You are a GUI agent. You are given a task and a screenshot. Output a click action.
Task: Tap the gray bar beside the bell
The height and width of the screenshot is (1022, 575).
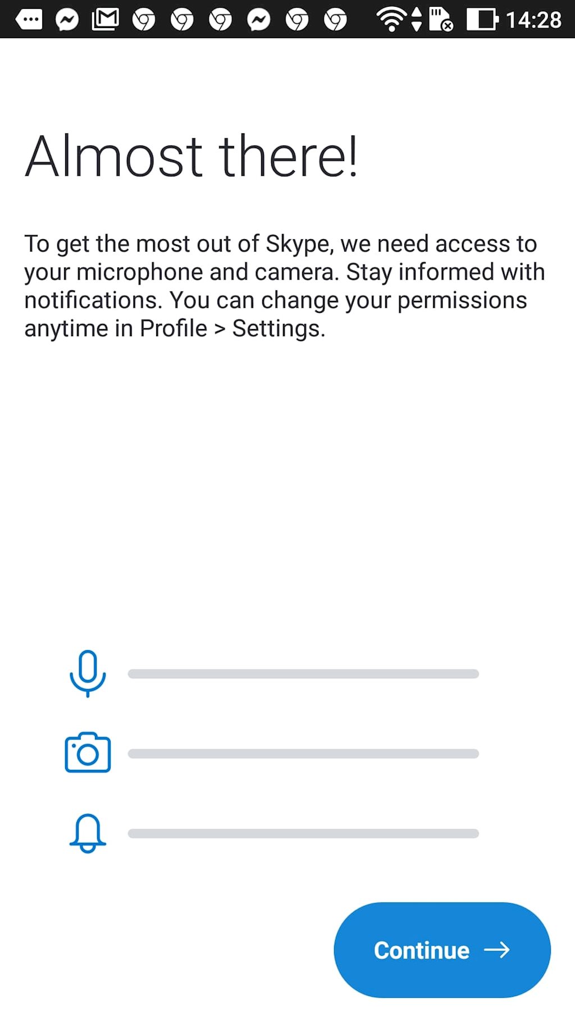tap(303, 833)
